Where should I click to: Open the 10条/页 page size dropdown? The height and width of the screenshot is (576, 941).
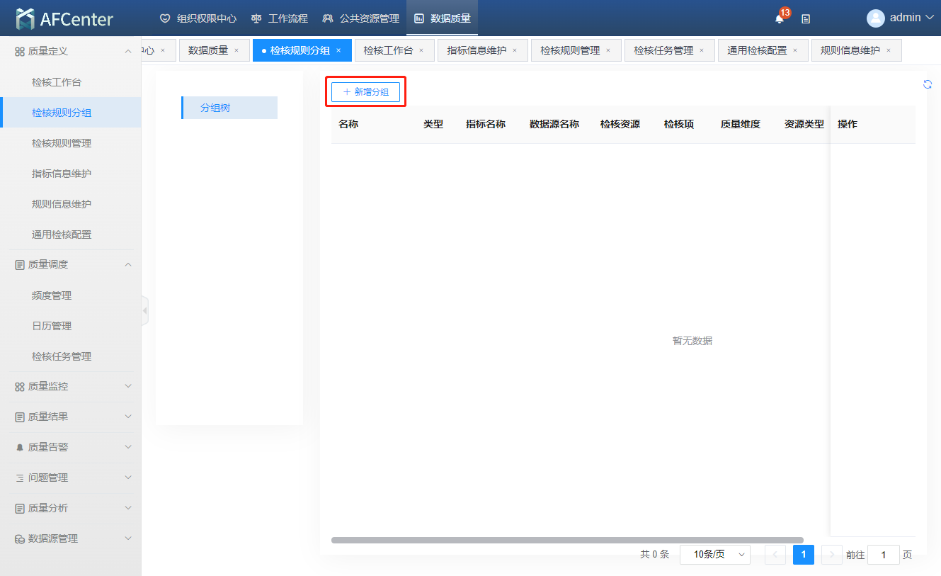[x=714, y=555]
